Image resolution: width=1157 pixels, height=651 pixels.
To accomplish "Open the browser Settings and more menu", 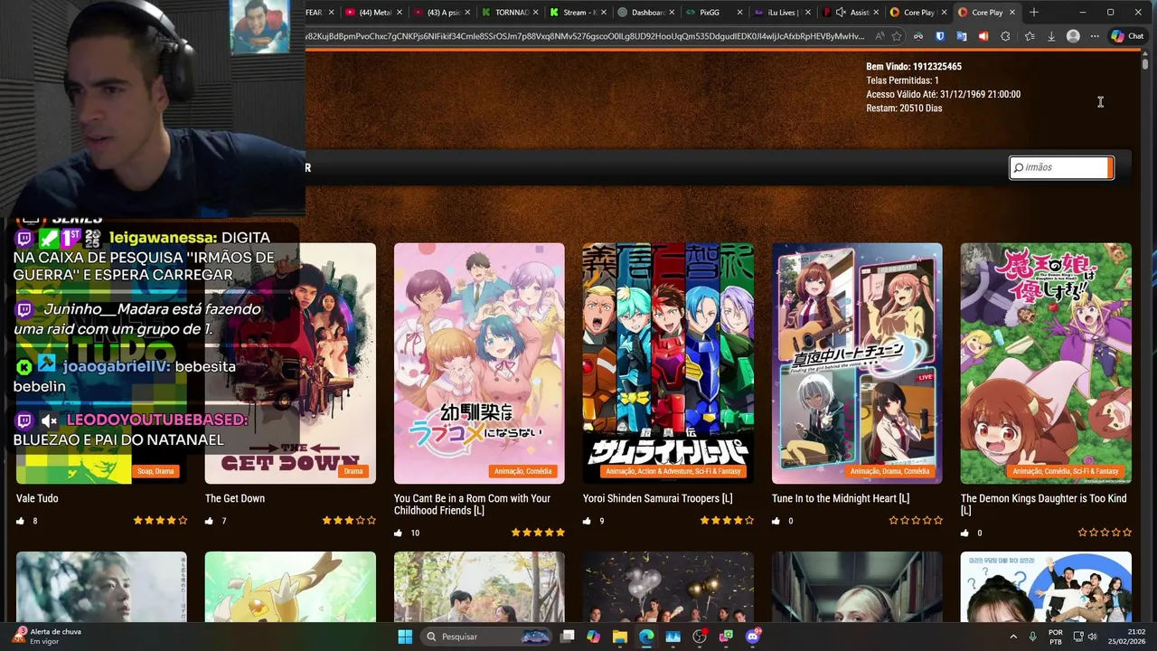I will click(1095, 36).
